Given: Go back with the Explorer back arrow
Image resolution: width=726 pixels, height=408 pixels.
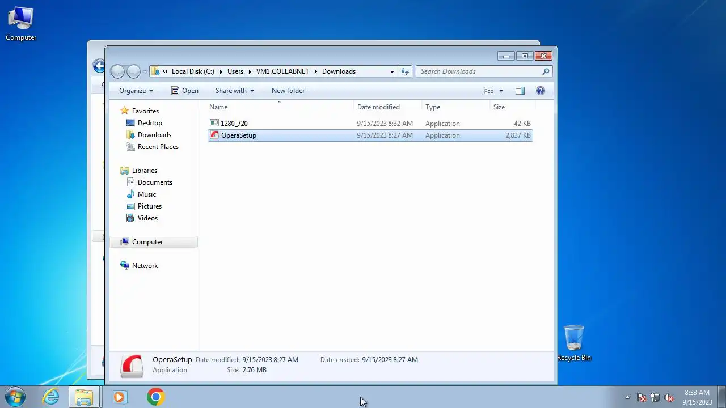Looking at the screenshot, I should 117,71.
